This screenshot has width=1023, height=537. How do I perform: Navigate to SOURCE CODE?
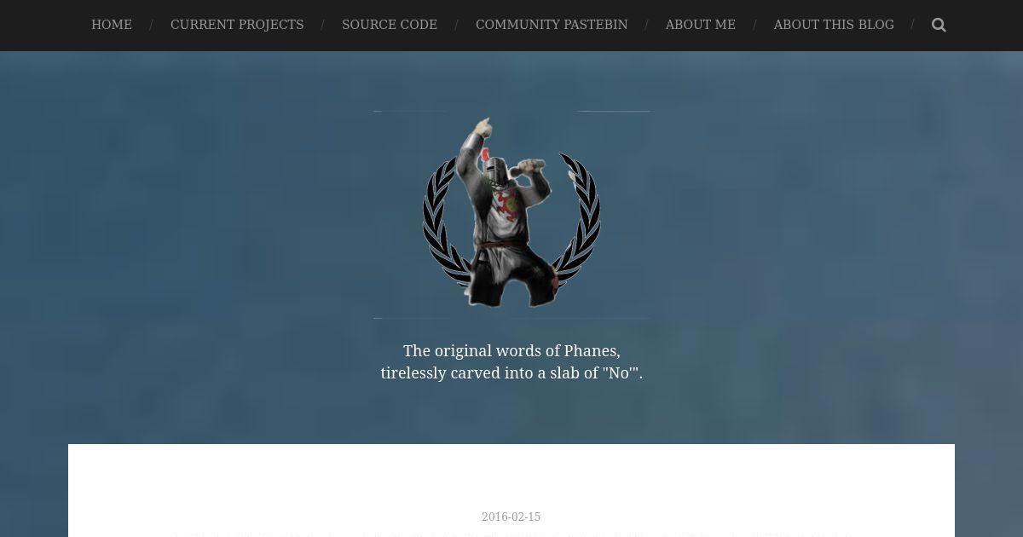point(390,25)
